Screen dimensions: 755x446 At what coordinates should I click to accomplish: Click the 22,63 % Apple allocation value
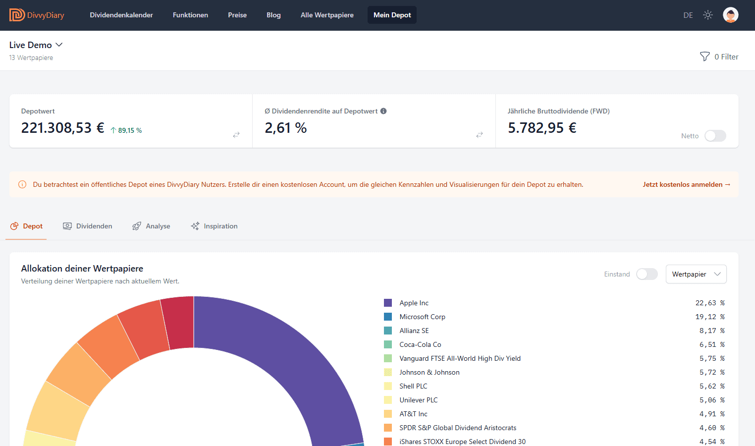(x=710, y=303)
